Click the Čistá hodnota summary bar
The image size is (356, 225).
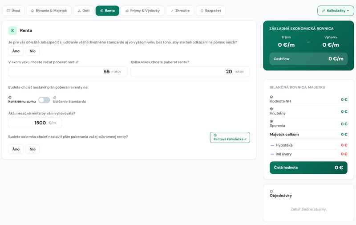(308, 168)
